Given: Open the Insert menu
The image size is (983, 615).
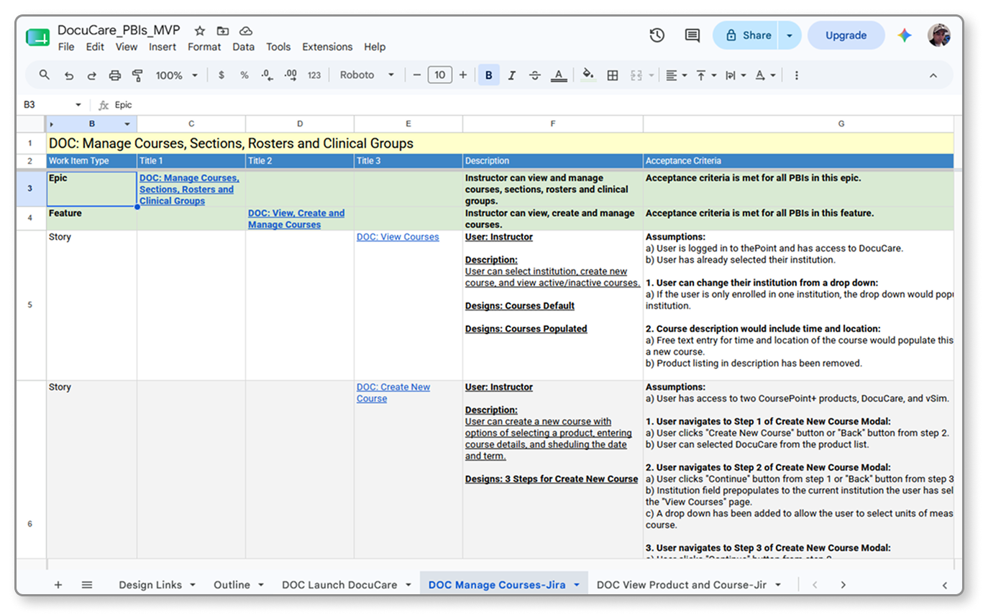Looking at the screenshot, I should [163, 47].
